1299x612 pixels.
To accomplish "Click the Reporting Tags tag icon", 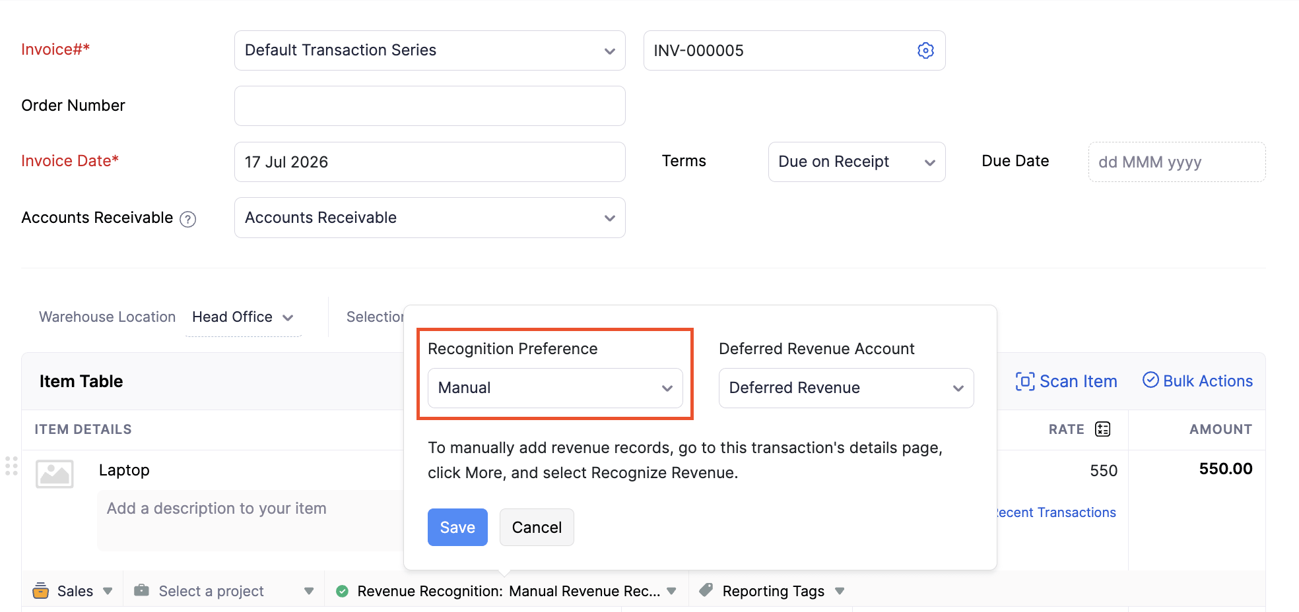I will coord(706,590).
